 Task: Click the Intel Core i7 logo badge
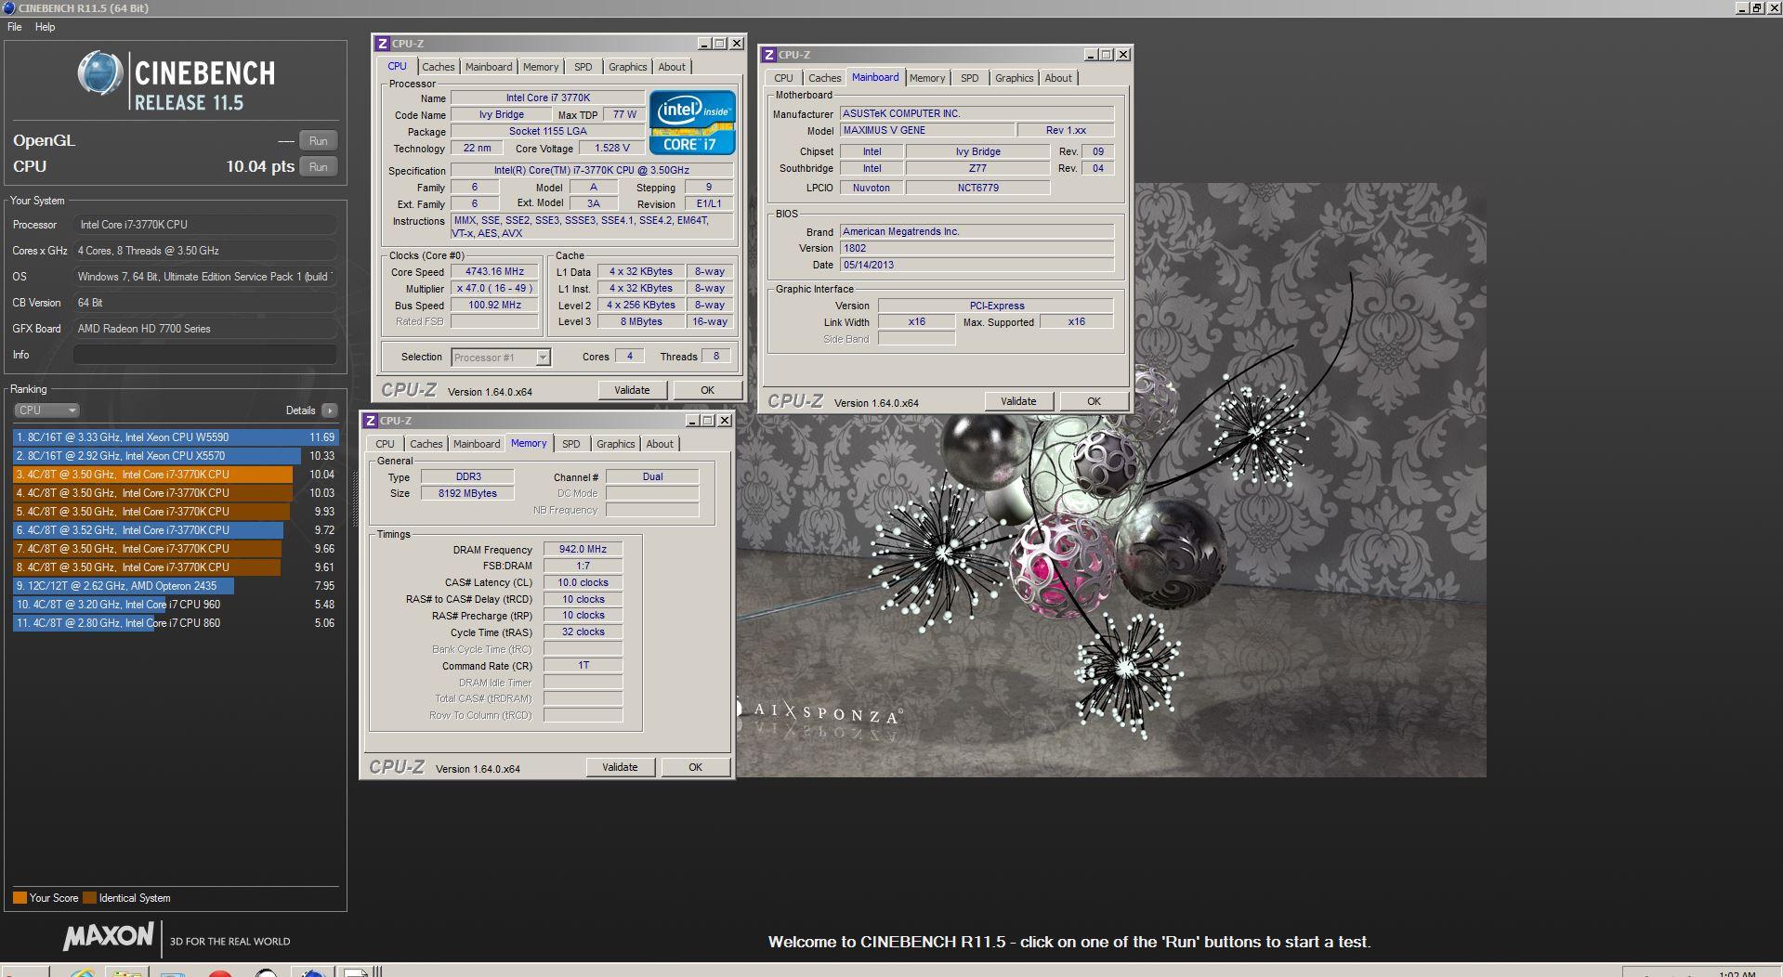pos(692,123)
